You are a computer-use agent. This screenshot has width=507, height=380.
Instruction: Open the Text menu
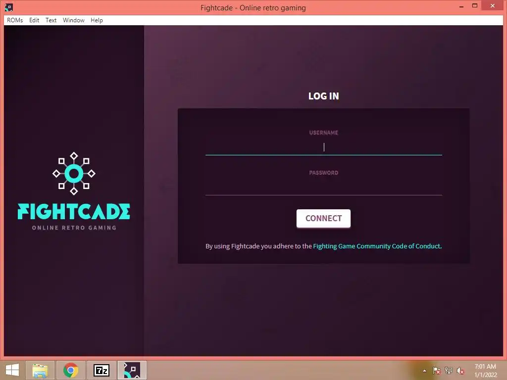tap(51, 20)
